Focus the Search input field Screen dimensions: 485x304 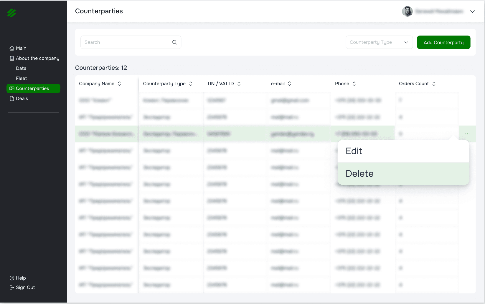click(131, 42)
